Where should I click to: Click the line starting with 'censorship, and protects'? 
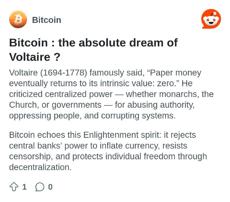(108, 156)
